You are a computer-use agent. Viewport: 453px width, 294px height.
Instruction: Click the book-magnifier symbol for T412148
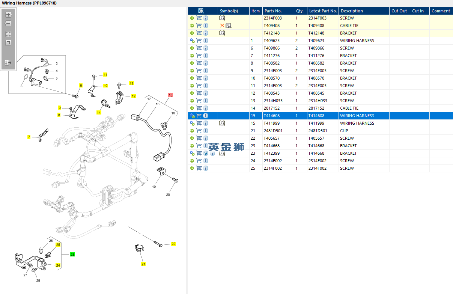click(222, 33)
